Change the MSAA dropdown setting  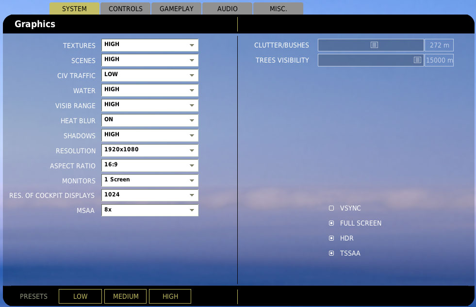pos(149,210)
